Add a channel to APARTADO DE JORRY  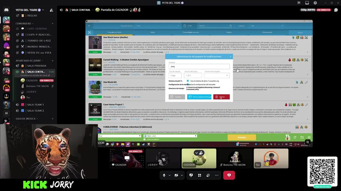(52, 61)
